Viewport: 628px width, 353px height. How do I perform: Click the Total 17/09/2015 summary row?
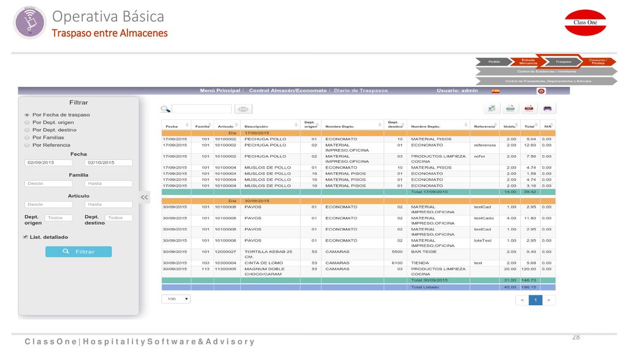[358, 192]
